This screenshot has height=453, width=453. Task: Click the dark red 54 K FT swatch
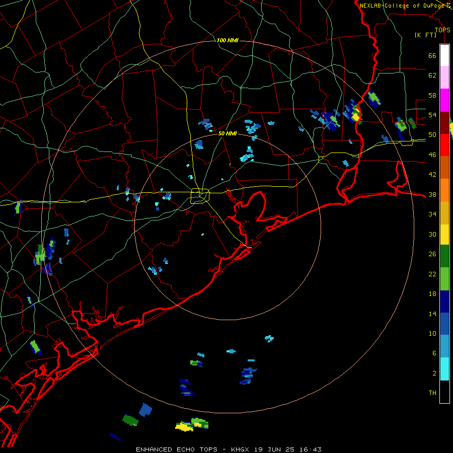click(444, 122)
